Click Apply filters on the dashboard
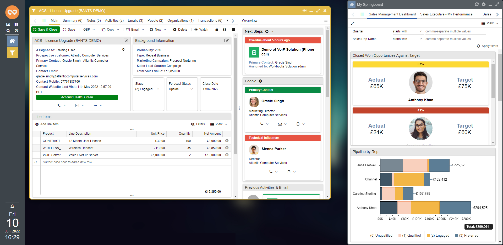The width and height of the screenshot is (503, 245). pyautogui.click(x=487, y=46)
